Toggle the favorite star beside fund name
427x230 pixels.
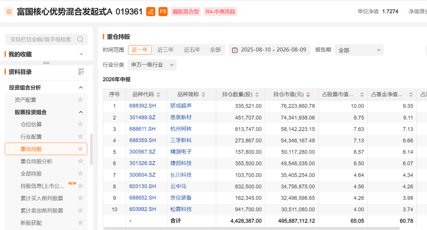click(x=9, y=12)
